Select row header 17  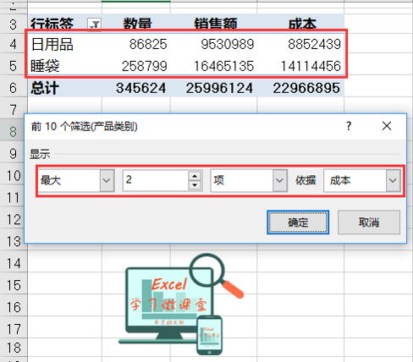[x=14, y=329]
